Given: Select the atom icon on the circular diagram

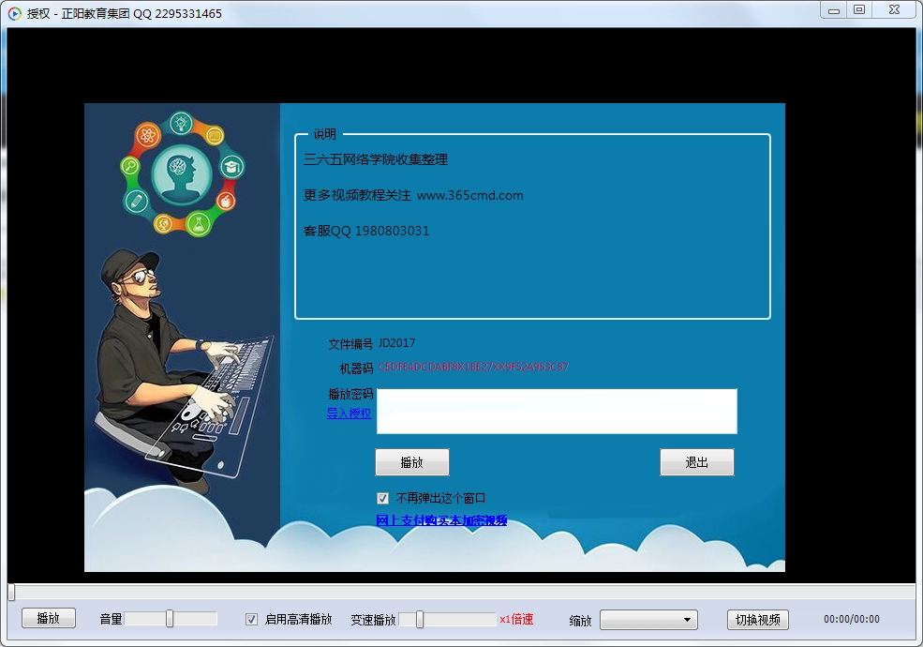Looking at the screenshot, I should [148, 136].
